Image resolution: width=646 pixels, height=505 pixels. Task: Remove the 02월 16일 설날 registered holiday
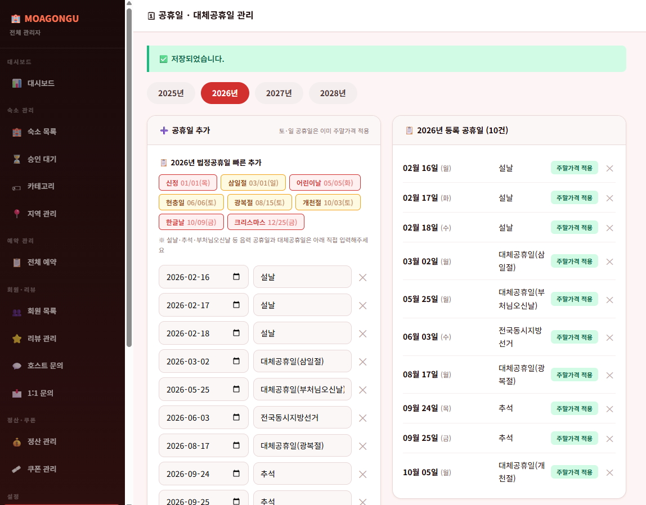click(x=609, y=168)
